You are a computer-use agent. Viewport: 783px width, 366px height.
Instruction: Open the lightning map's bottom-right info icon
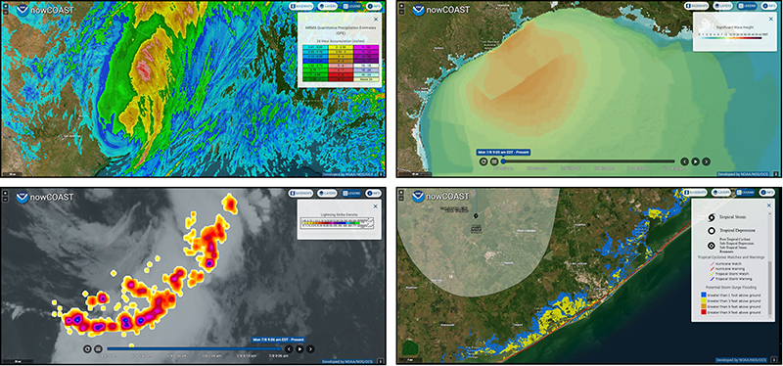click(x=382, y=360)
